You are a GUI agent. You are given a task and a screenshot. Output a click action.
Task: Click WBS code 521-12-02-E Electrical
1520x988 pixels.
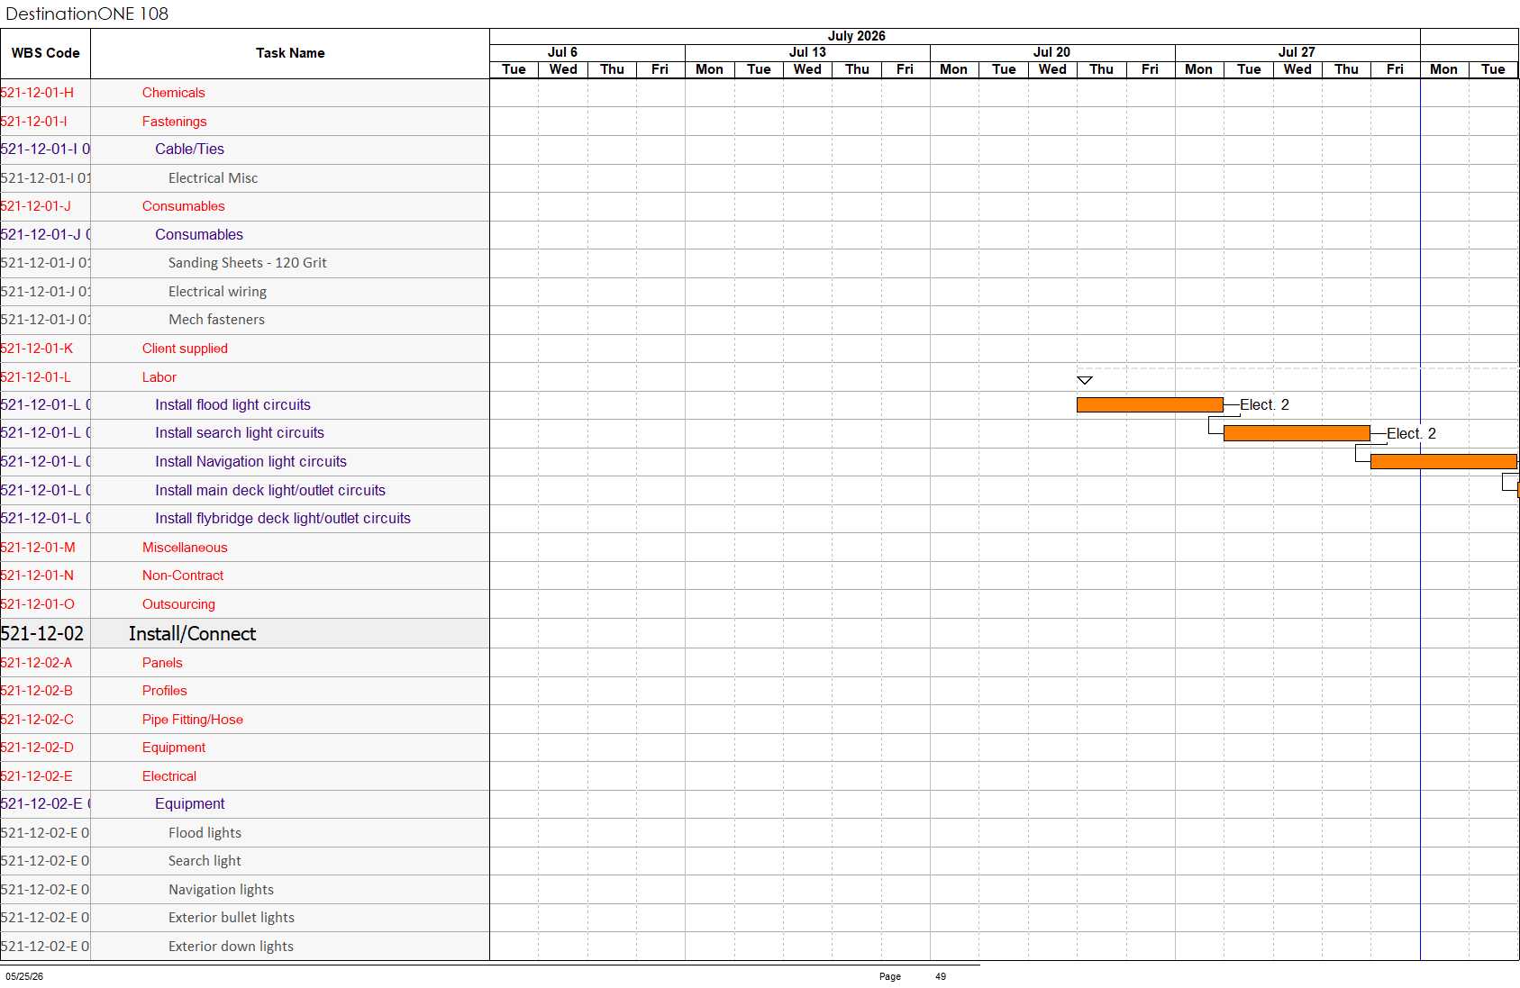click(x=36, y=776)
